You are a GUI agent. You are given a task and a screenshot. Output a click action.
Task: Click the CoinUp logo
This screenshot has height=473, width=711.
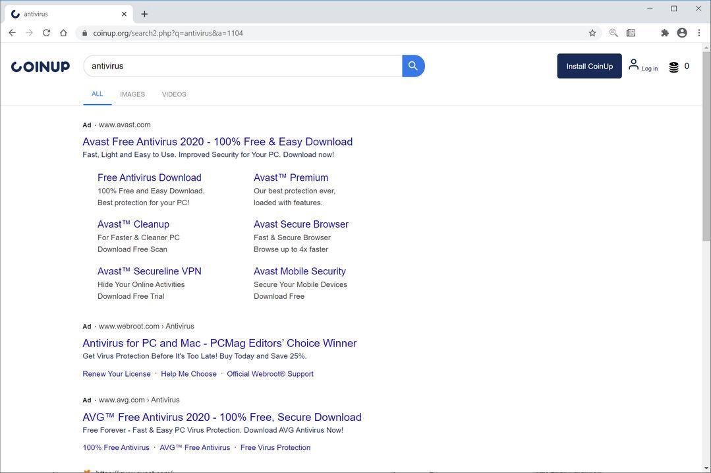(x=40, y=66)
